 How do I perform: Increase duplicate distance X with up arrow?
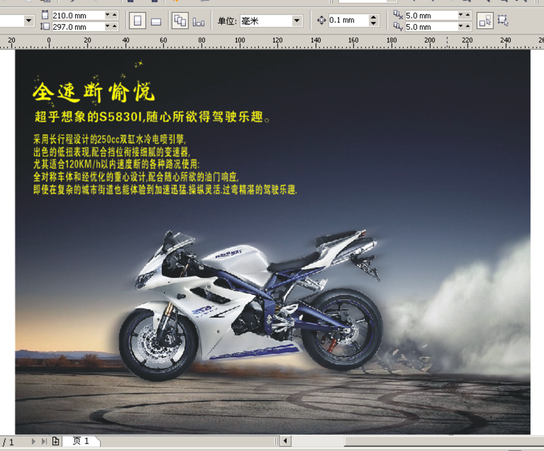pos(467,15)
